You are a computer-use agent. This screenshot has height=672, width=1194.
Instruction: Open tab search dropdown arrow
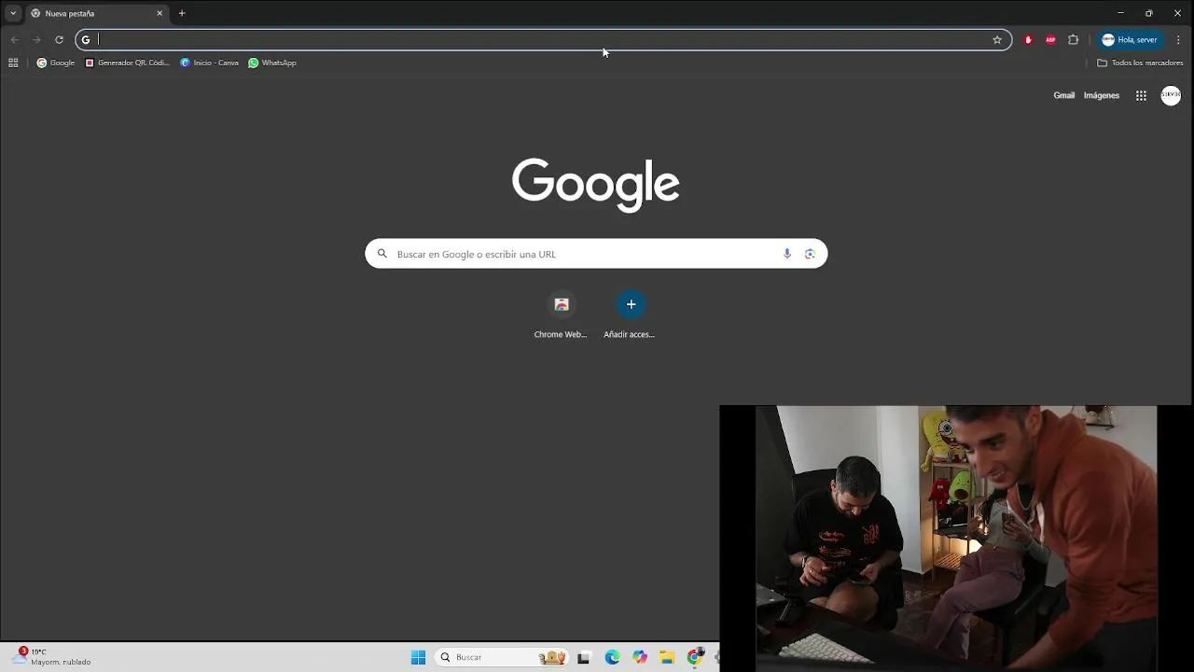13,13
